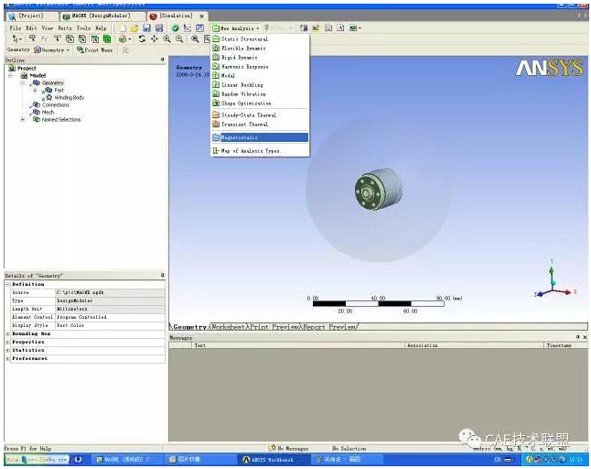Click the annotation 'A' toolbar icon
Screen dimensions: 591x469
[x=340, y=28]
